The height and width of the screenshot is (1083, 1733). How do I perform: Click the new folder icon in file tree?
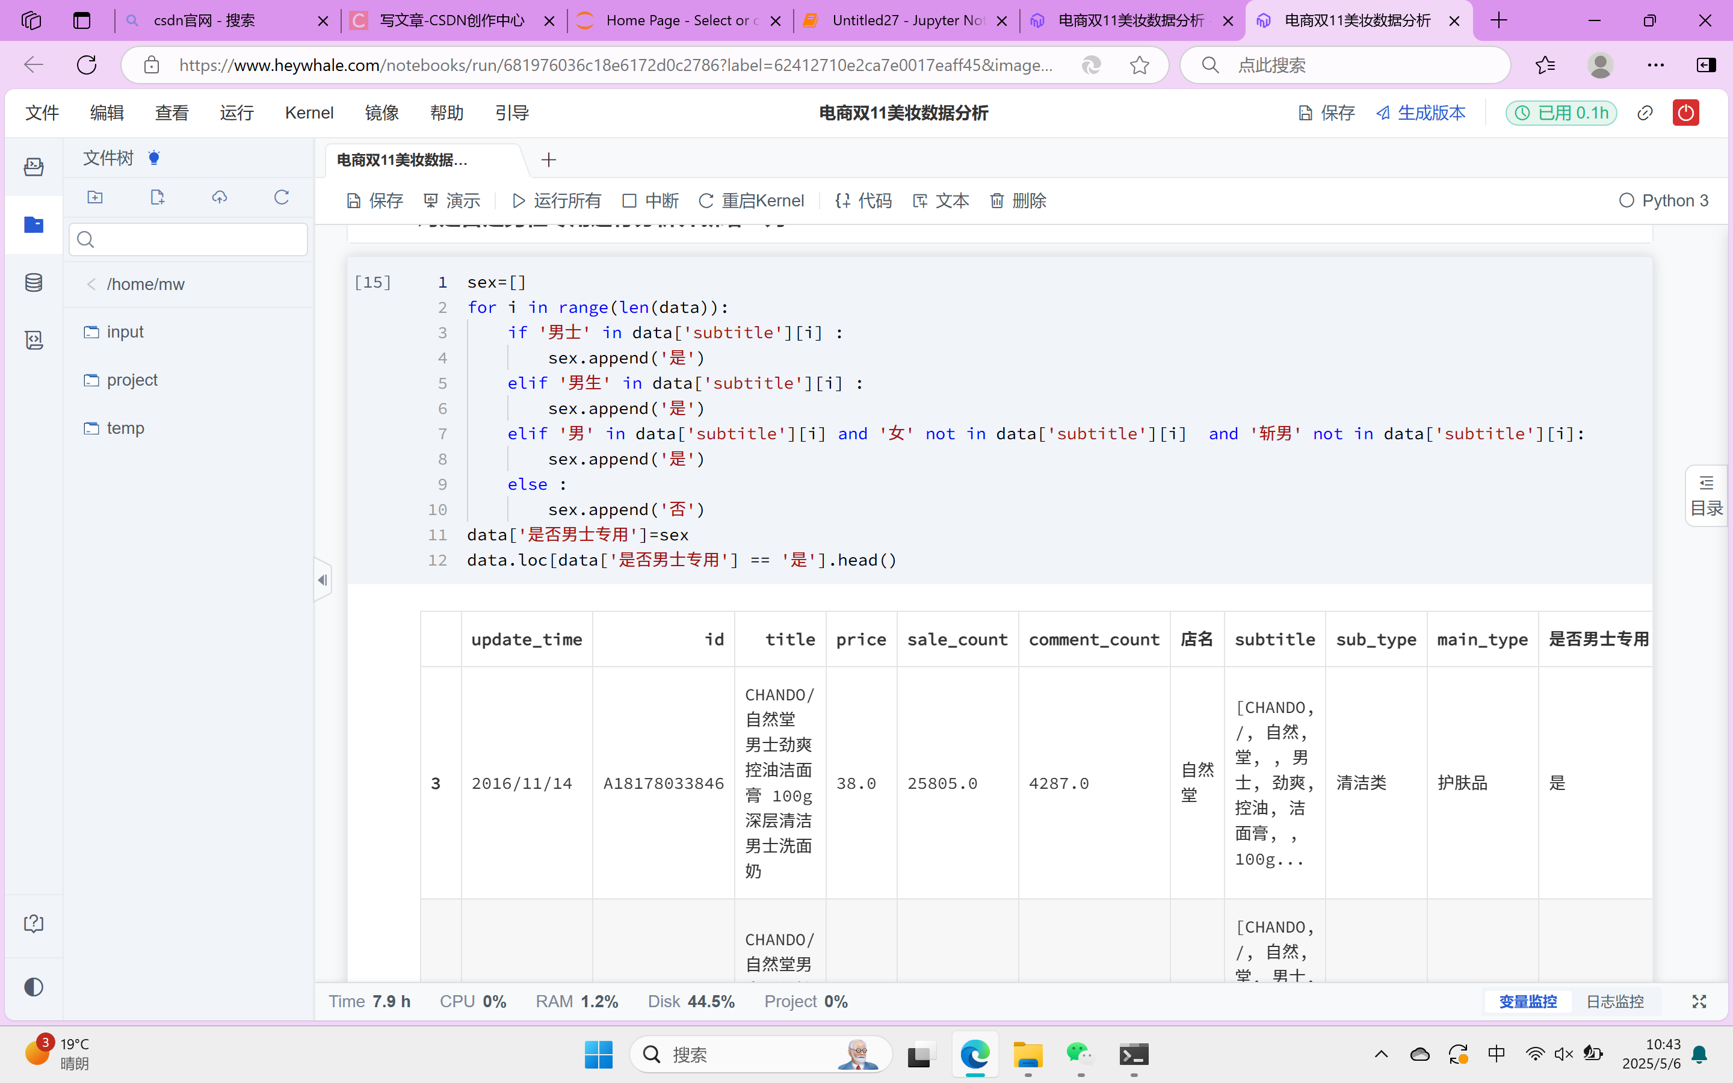(x=95, y=198)
